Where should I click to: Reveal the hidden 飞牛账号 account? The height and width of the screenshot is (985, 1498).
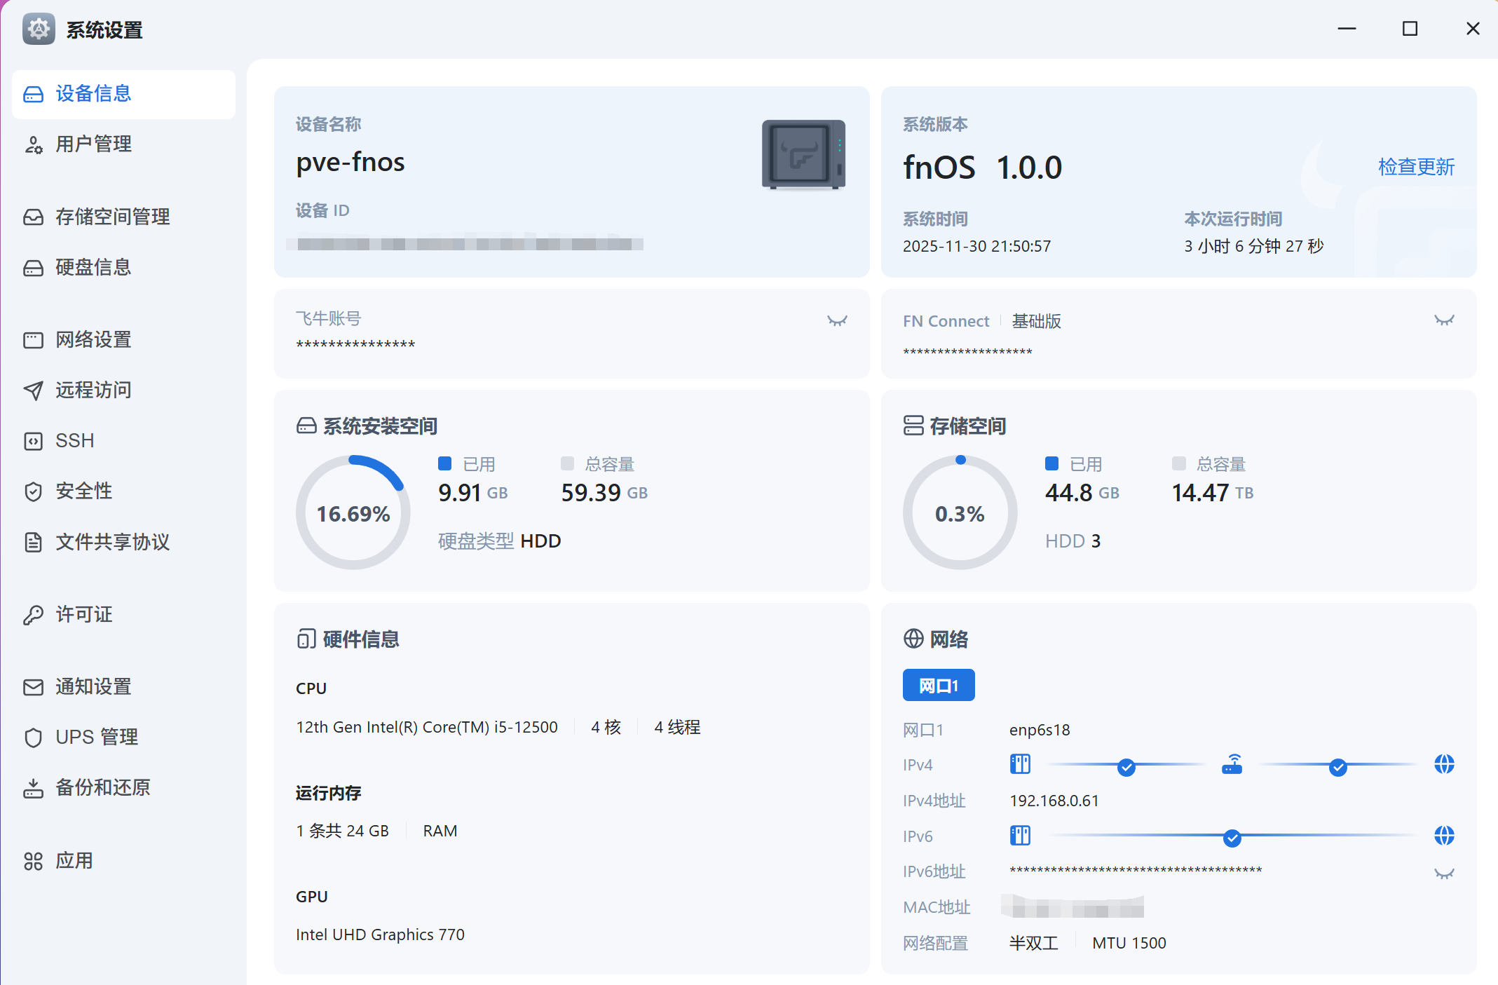click(x=837, y=321)
